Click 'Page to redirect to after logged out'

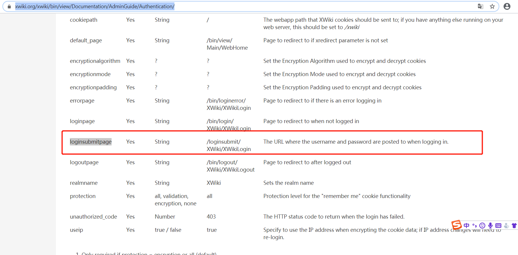[x=307, y=162]
